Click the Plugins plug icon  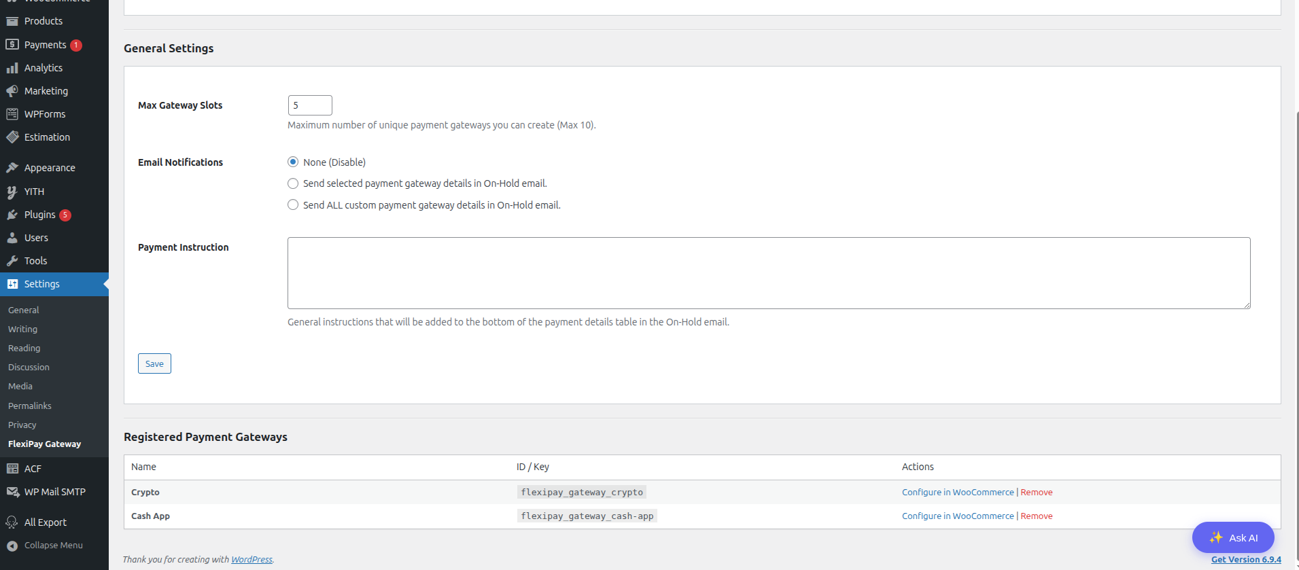12,215
